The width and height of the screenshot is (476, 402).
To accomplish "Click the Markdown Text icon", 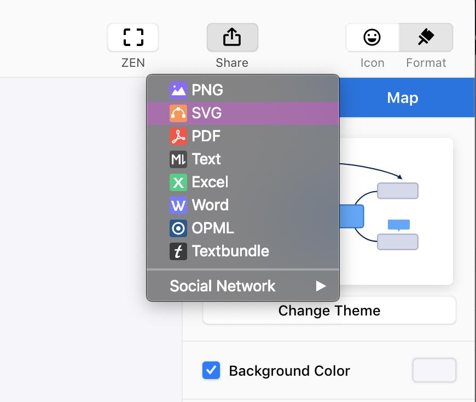I will click(178, 159).
